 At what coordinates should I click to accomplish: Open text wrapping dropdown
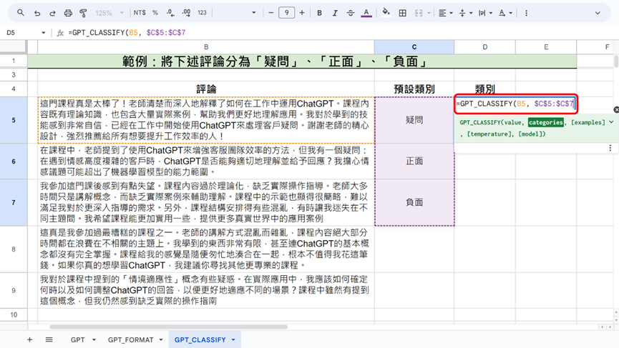(x=486, y=13)
